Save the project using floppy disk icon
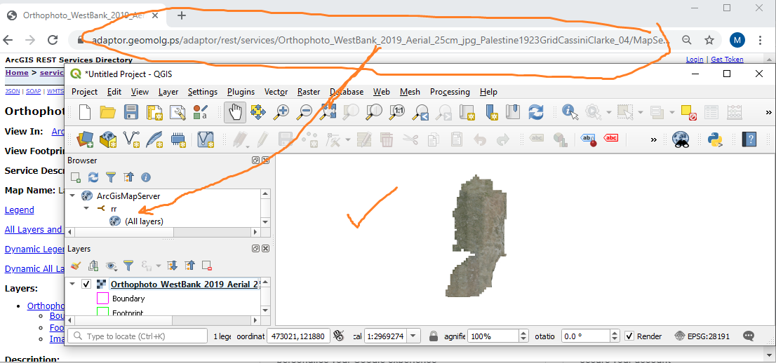776x363 pixels. (131, 112)
